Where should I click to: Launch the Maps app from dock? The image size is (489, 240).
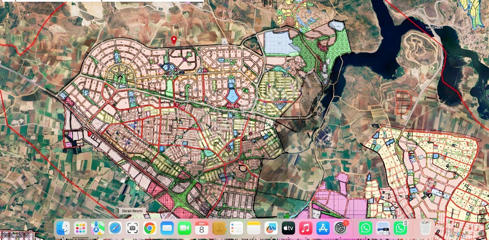(x=98, y=228)
